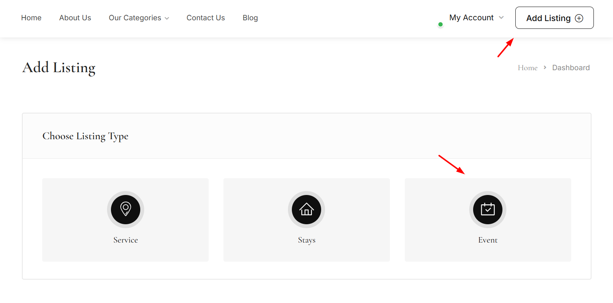
Task: Click the Service location pin icon
Action: pos(125,209)
